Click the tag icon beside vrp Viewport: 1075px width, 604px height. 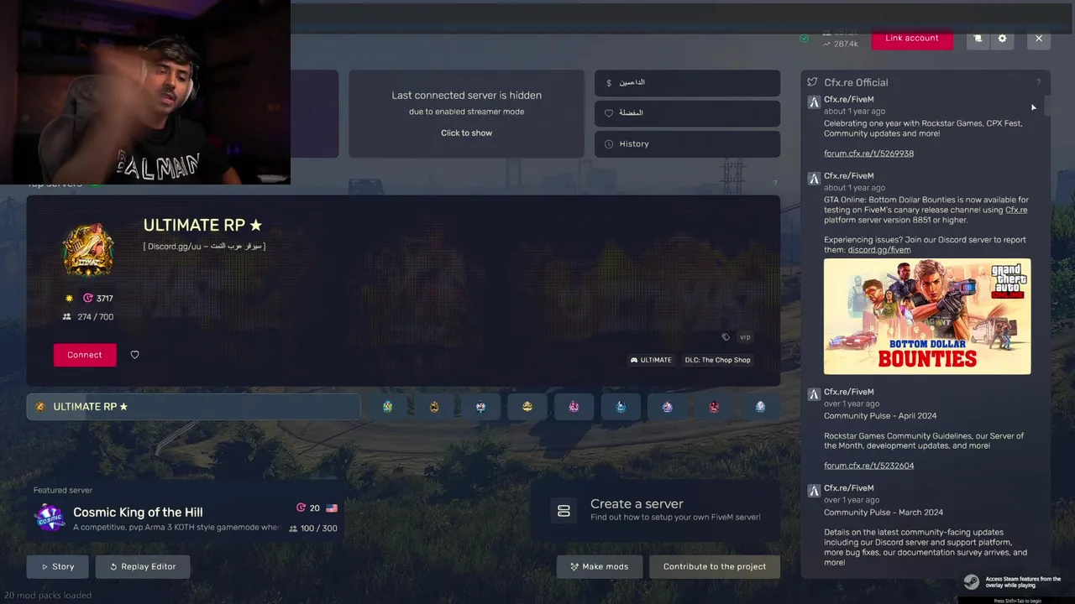click(x=726, y=337)
